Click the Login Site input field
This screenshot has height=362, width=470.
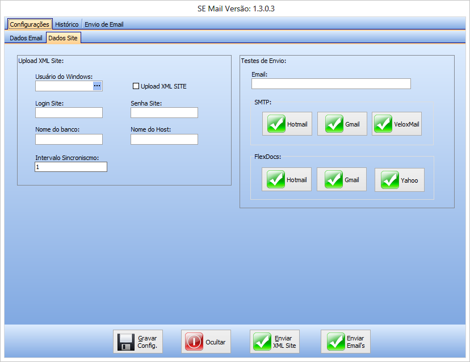(x=69, y=113)
